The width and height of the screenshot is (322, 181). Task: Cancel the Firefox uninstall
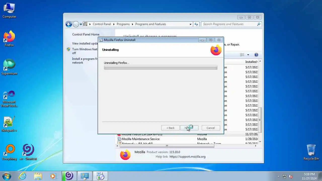pyautogui.click(x=211, y=128)
